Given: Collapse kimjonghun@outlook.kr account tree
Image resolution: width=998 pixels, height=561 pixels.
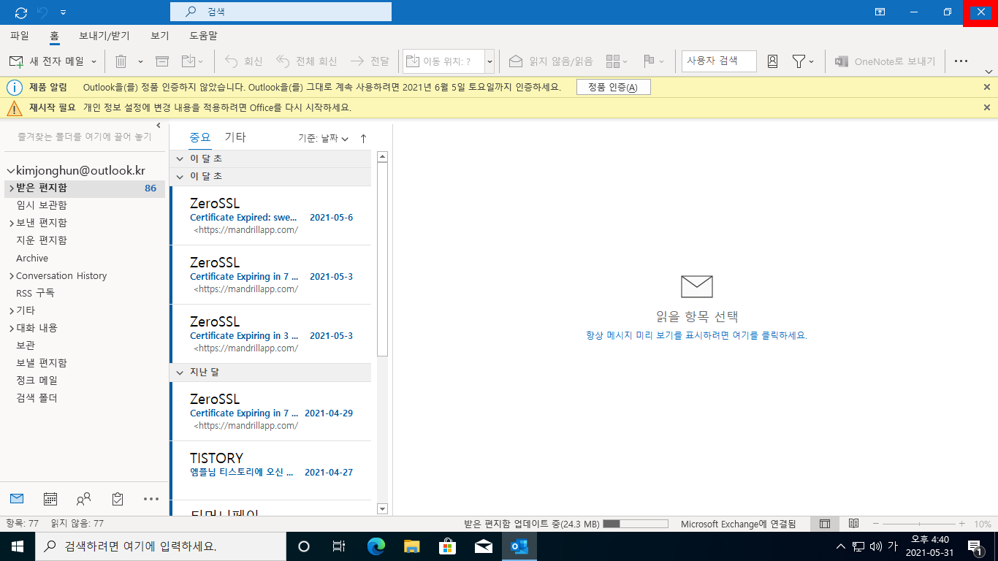Looking at the screenshot, I should [x=10, y=170].
